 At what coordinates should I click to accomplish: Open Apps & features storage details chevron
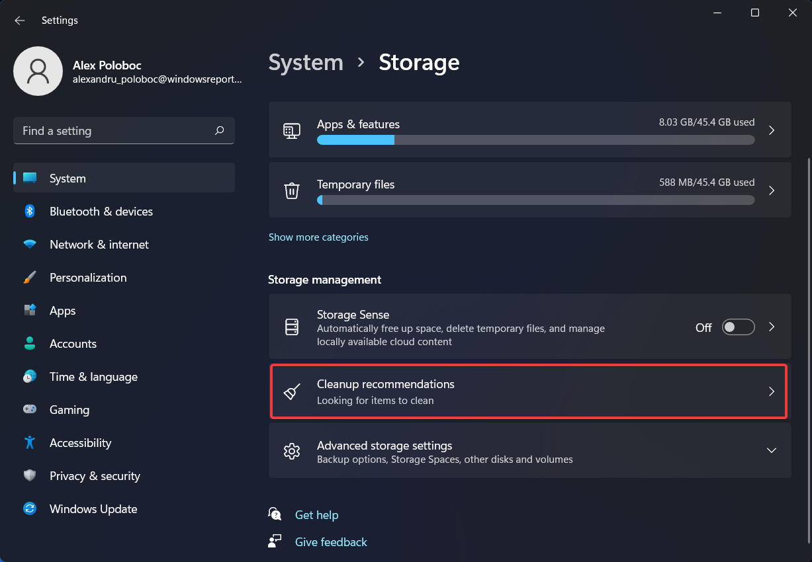[771, 131]
